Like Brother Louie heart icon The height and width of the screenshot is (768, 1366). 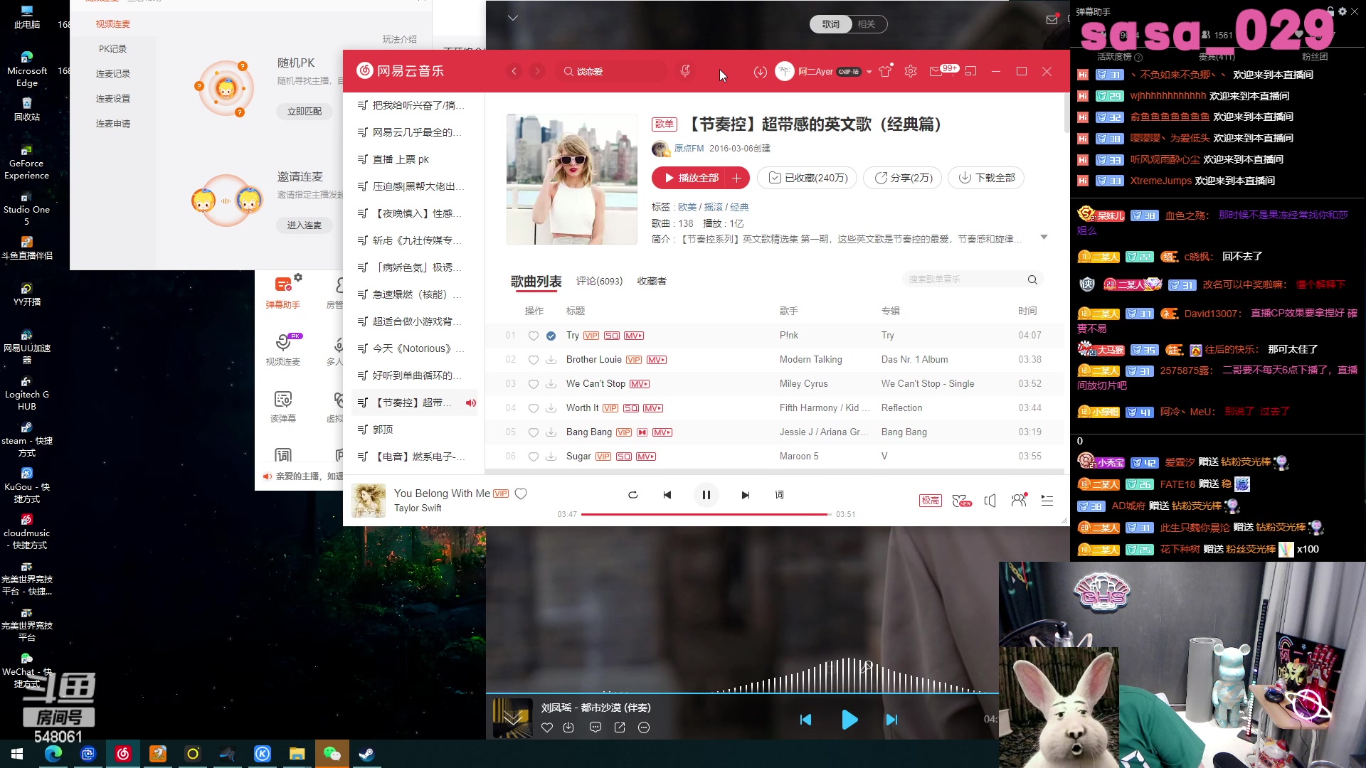pos(533,360)
